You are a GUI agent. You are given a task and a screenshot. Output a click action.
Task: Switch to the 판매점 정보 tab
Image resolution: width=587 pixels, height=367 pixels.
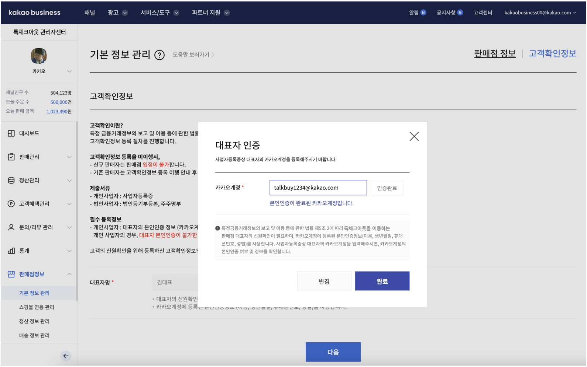pos(495,54)
